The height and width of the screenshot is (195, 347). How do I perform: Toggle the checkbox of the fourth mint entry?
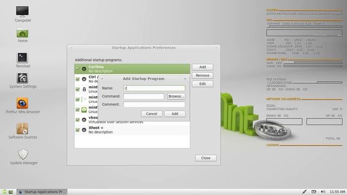pos(78,100)
